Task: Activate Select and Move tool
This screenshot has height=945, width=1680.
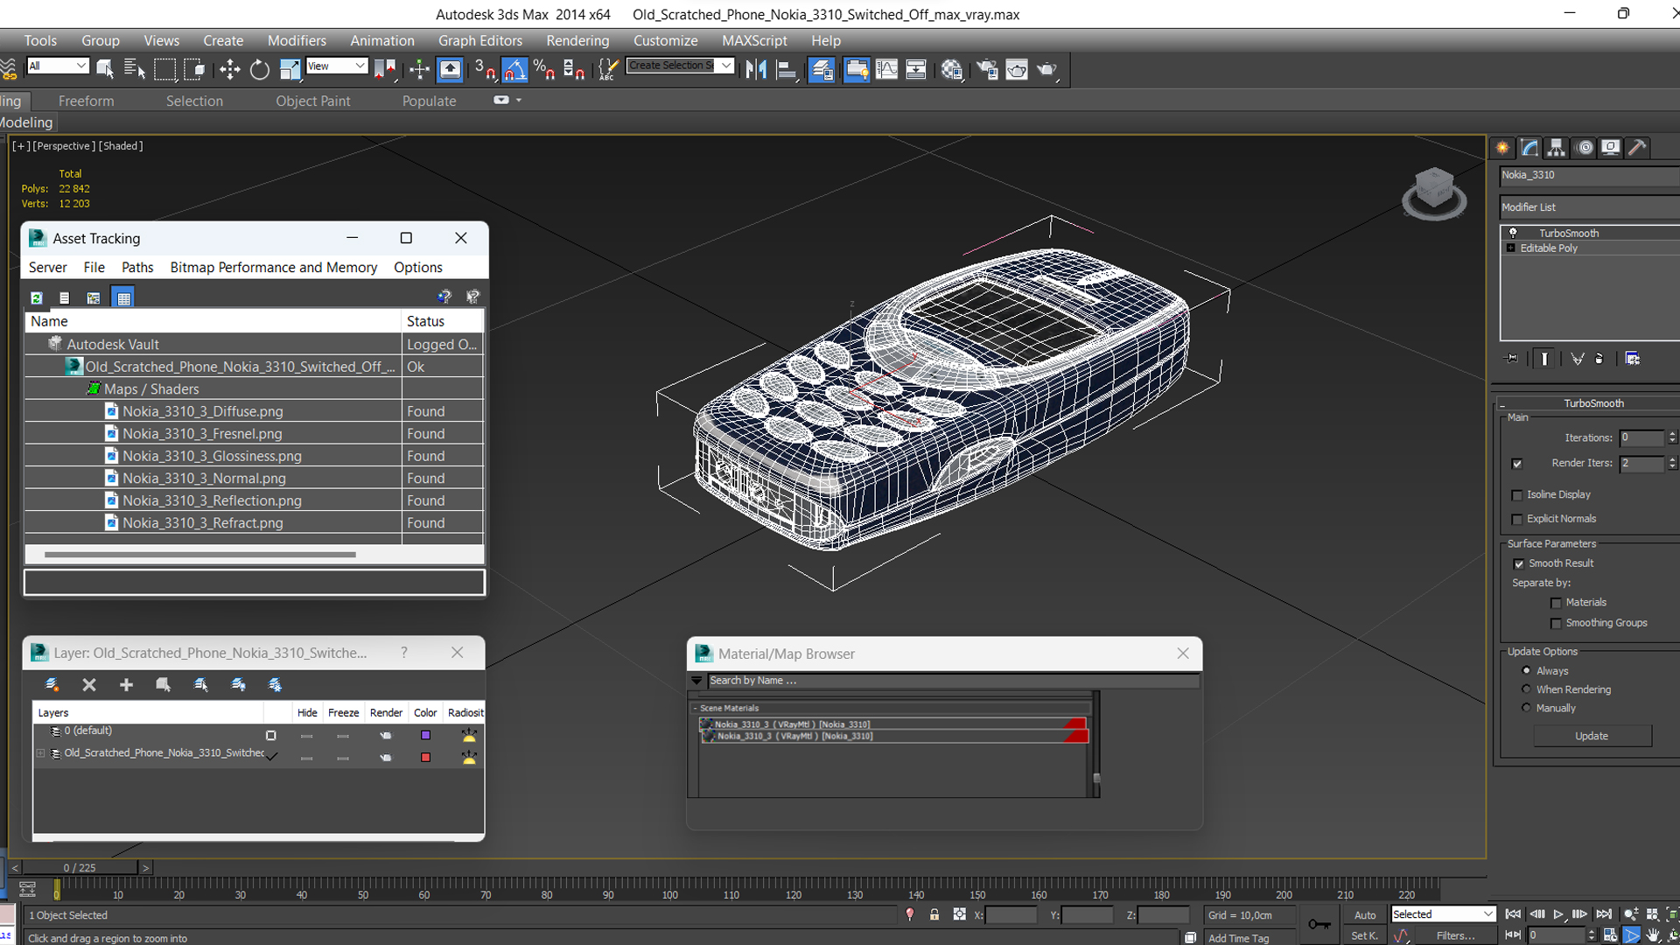Action: [230, 69]
